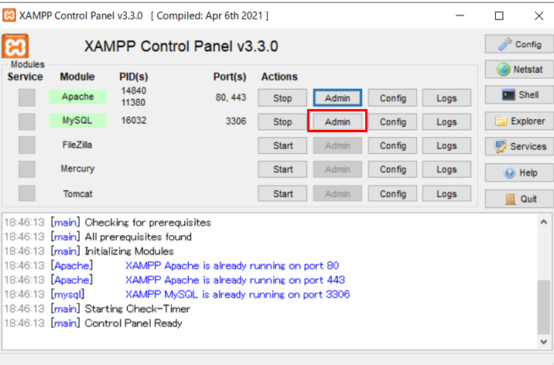Click the XAMPP logo icon
The image size is (554, 365).
pos(15,46)
